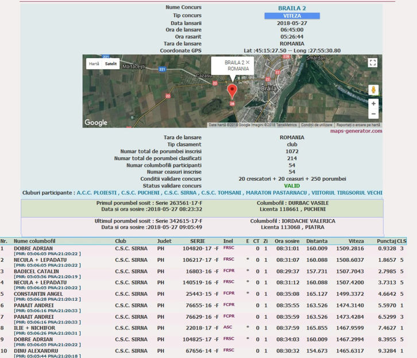
Task: Switch map to Hartă view
Action: [x=94, y=64]
